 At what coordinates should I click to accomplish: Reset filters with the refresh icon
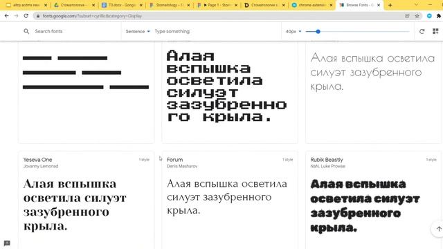422,31
